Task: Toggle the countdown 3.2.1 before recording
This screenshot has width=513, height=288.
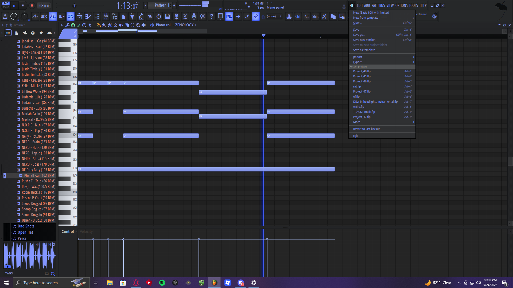Action: 53,17
